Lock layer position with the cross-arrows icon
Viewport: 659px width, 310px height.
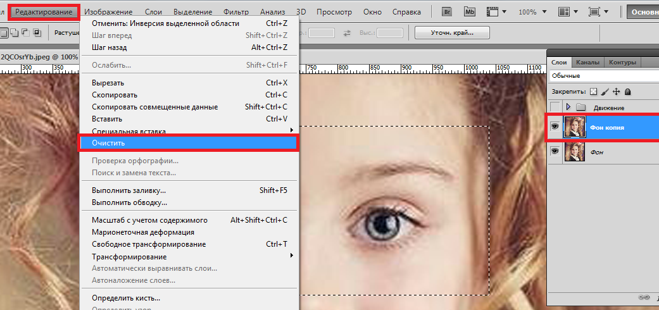[x=617, y=91]
